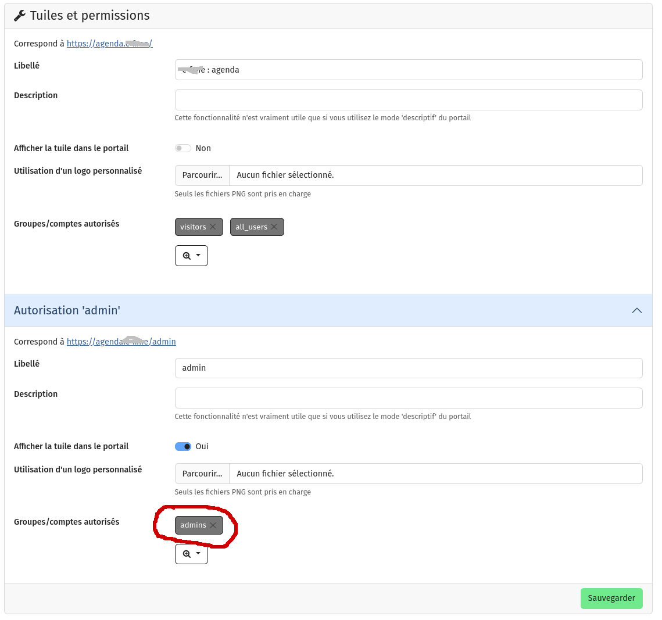This screenshot has width=662, height=620.
Task: Remove the visitors group tag
Action: (213, 227)
